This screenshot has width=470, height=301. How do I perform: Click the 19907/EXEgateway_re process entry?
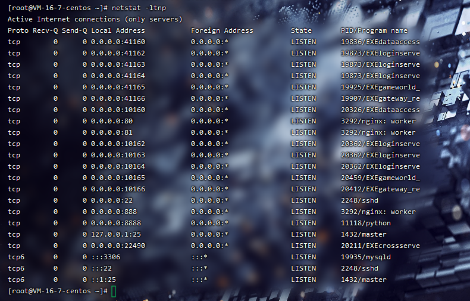(x=380, y=98)
